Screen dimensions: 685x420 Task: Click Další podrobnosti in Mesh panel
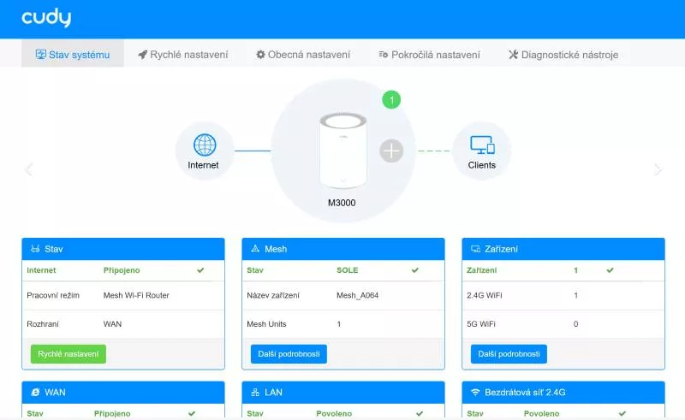(289, 354)
